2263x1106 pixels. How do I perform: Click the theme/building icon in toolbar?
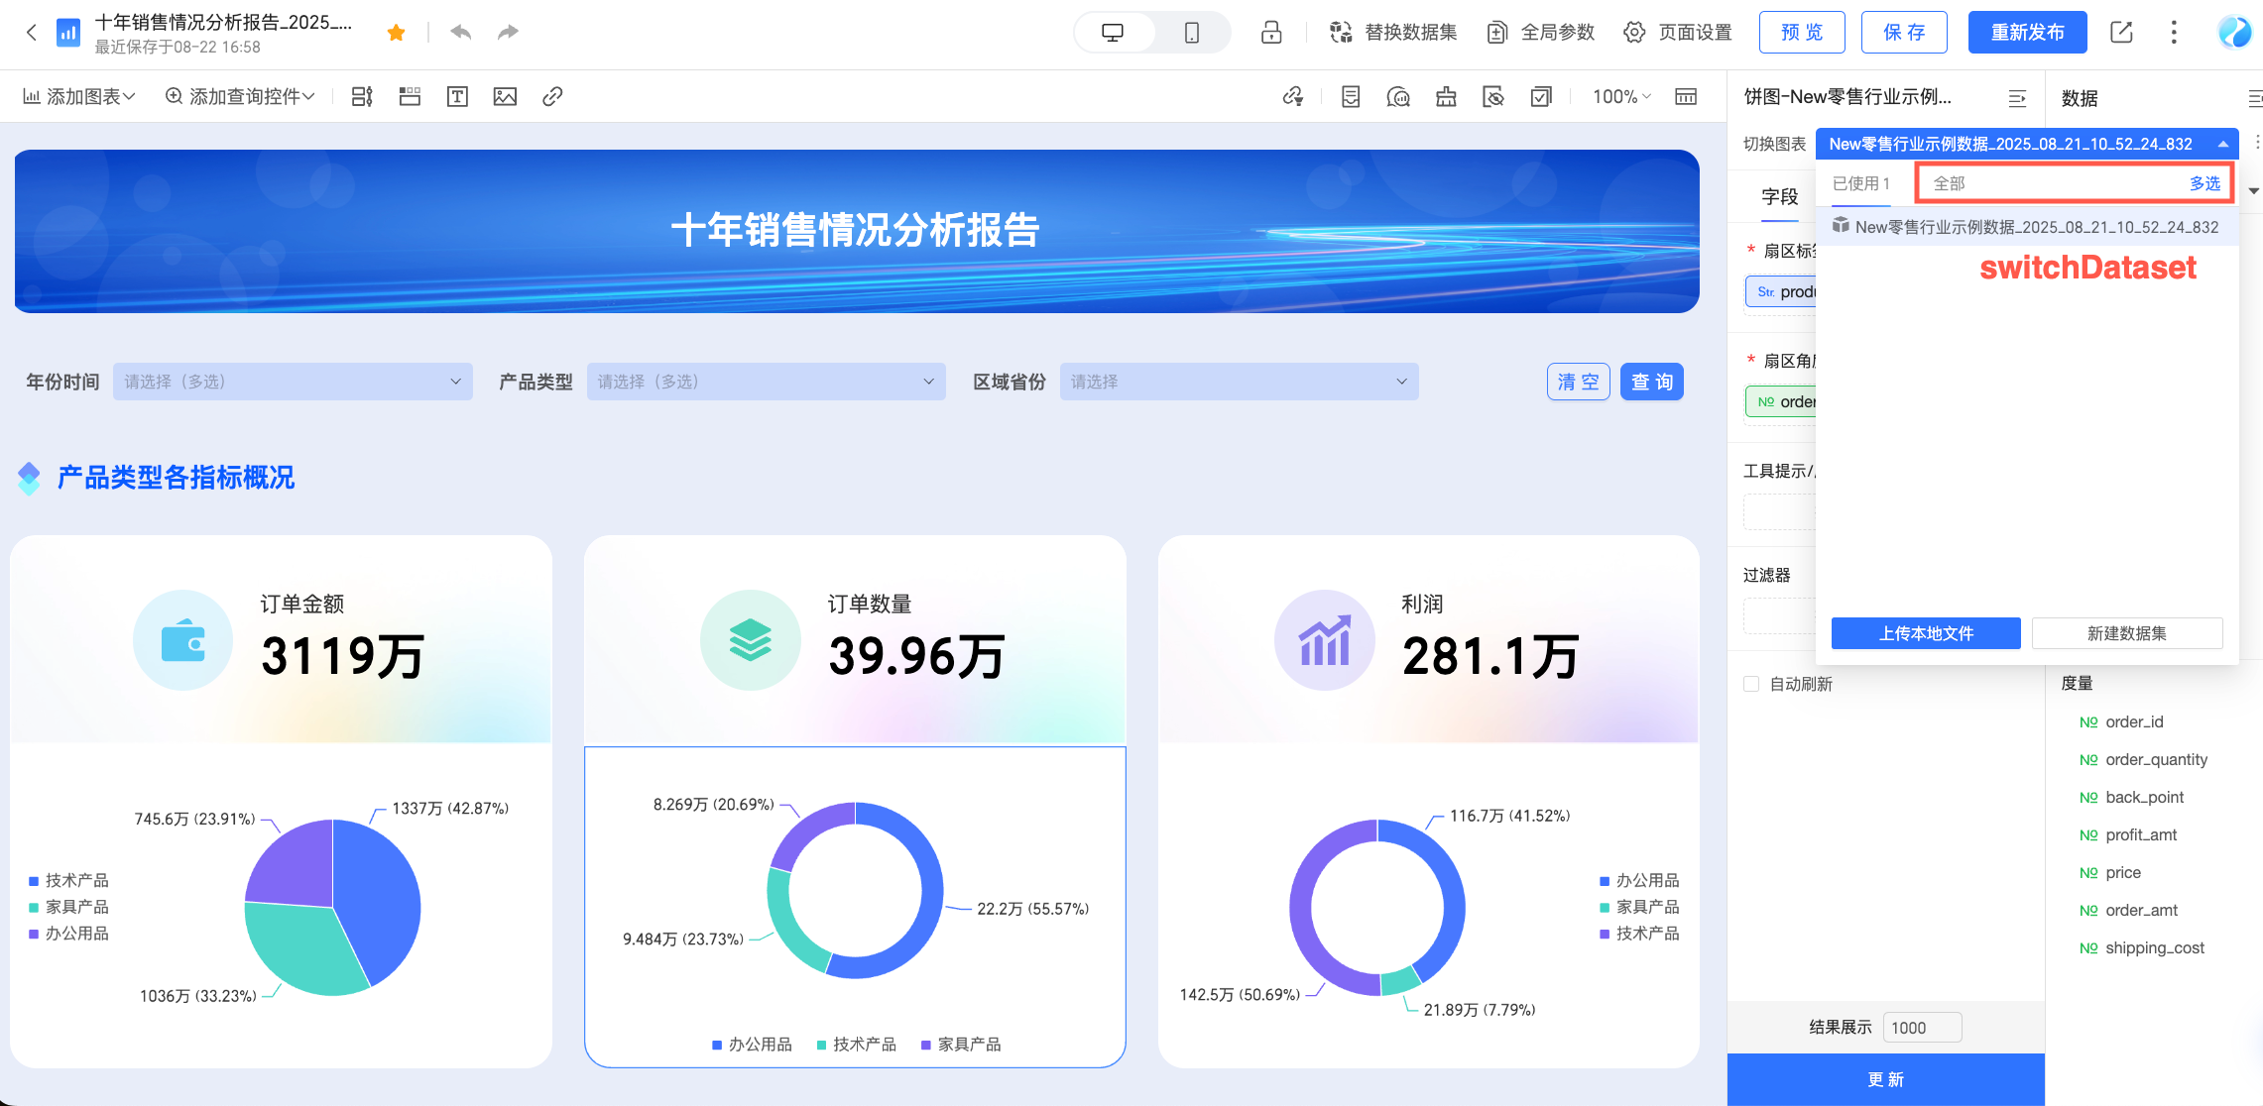[1446, 96]
